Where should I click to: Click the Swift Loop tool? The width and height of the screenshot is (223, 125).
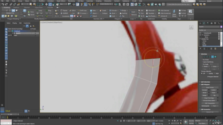(x=82, y=10)
